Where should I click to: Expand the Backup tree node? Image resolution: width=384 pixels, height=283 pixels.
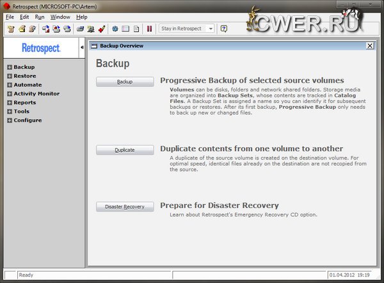pyautogui.click(x=10, y=67)
